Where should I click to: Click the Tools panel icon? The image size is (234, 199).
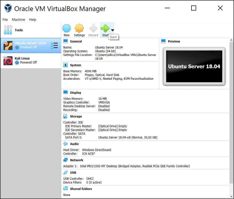8,30
